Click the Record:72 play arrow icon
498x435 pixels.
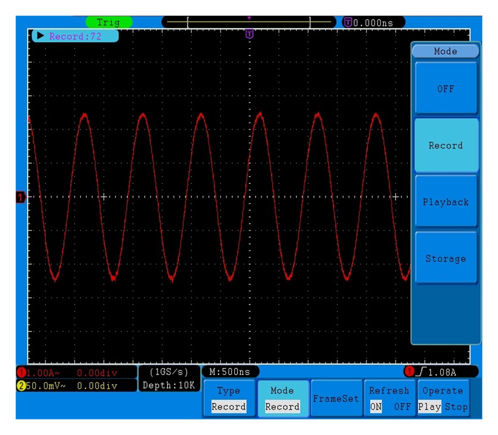pos(40,36)
